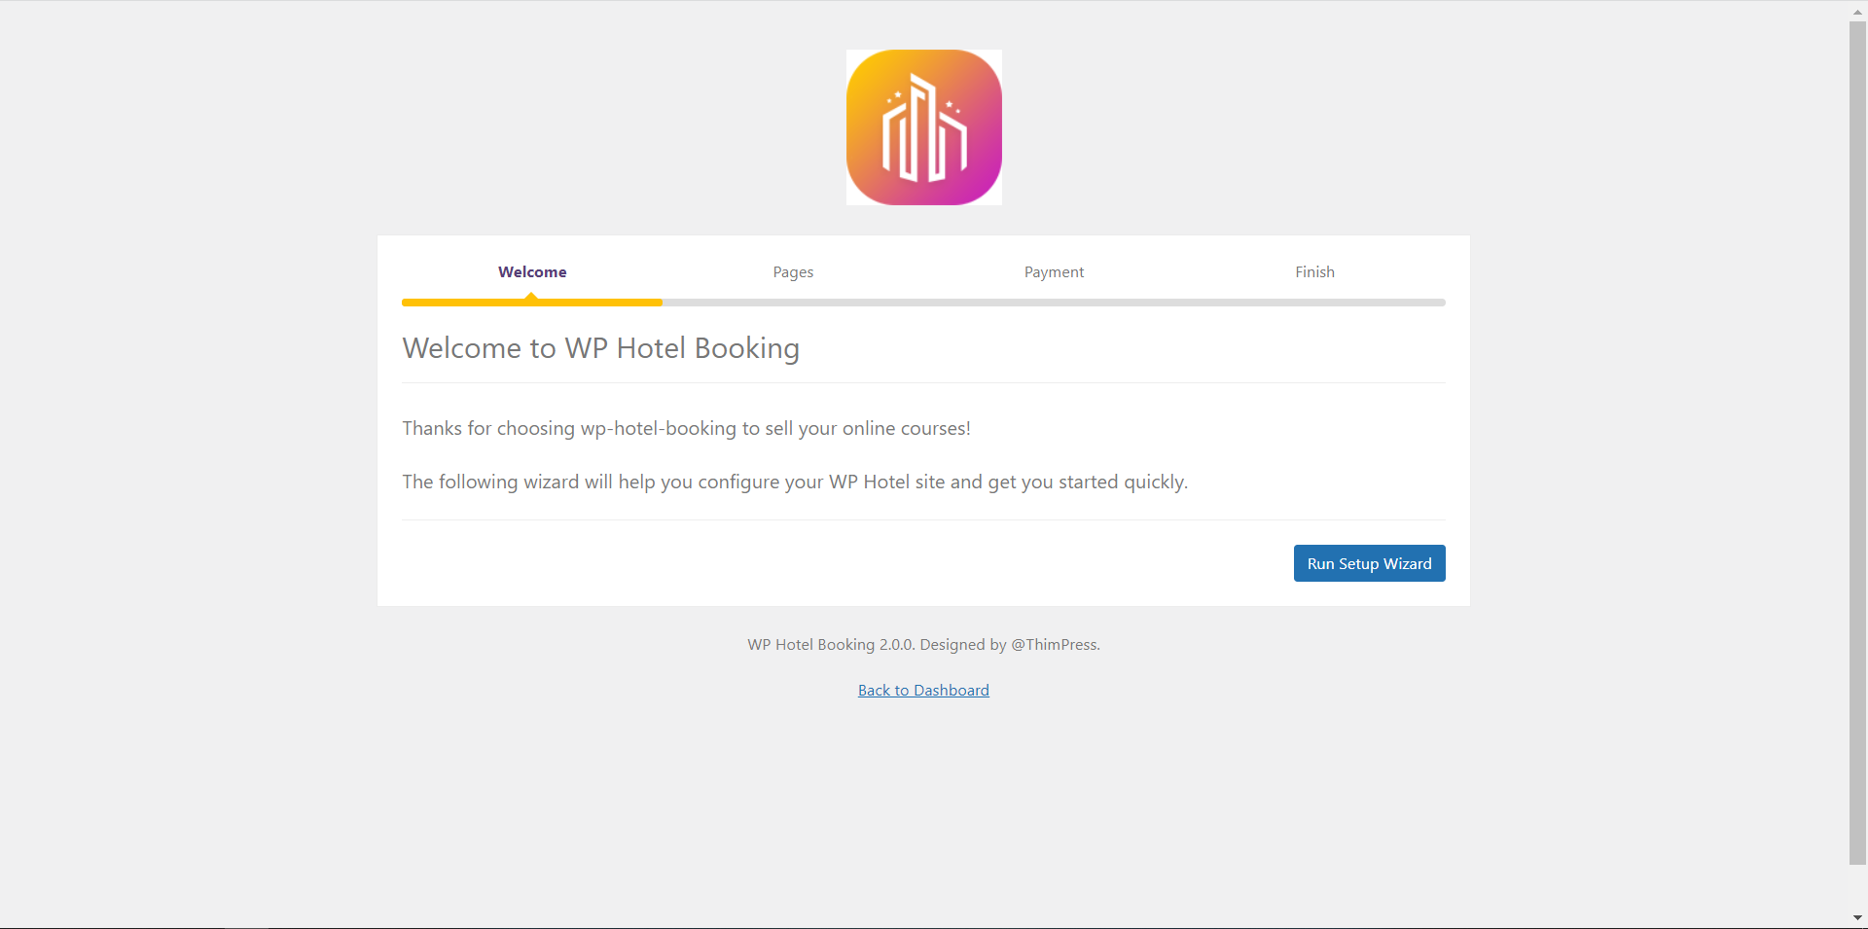Screen dimensions: 1868x929
Task: Click the scrollbar down arrow
Action: 1857,917
